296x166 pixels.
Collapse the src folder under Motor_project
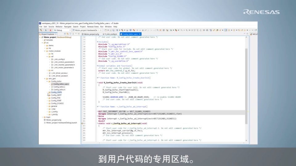pyautogui.click(x=43, y=43)
